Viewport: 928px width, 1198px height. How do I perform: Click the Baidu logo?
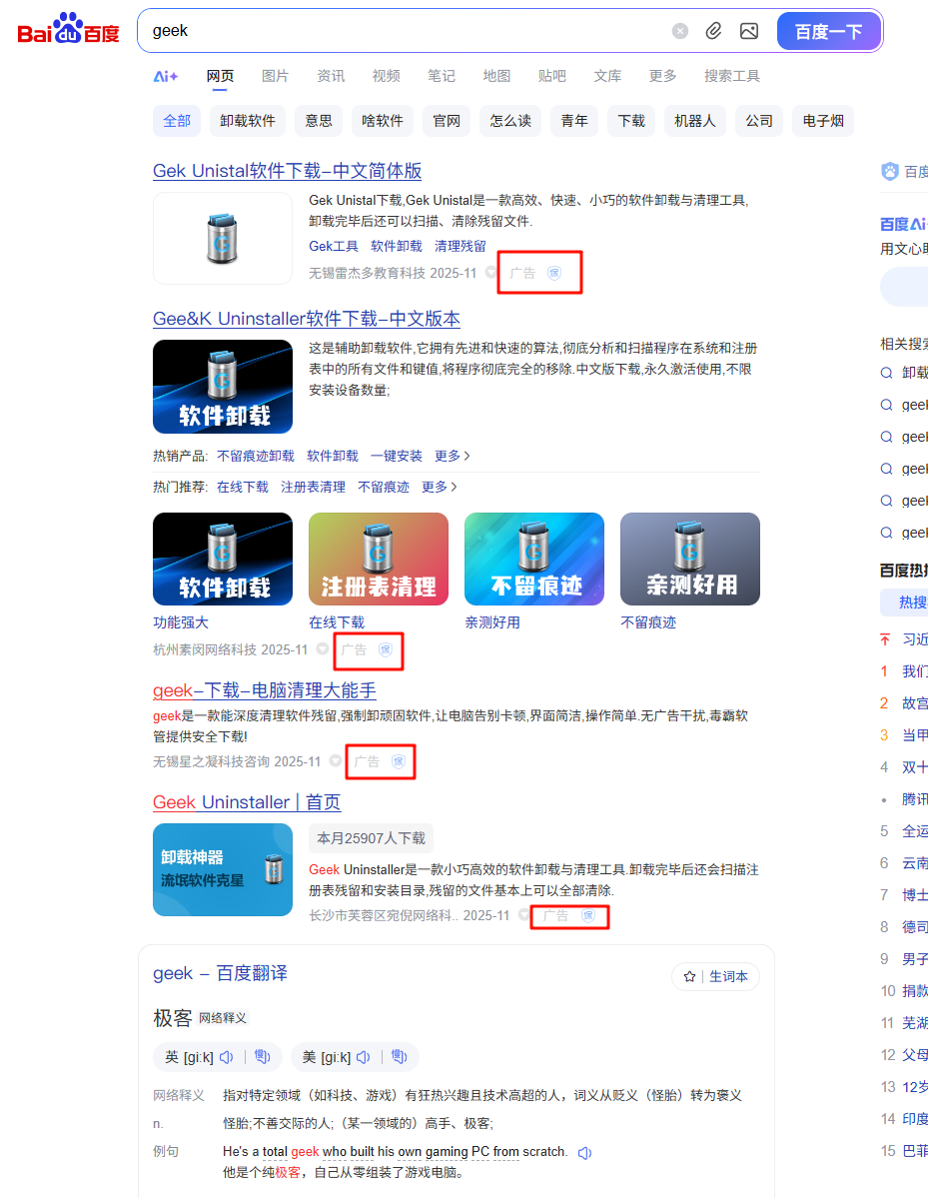coord(68,31)
